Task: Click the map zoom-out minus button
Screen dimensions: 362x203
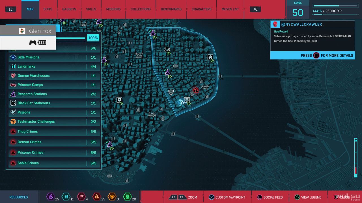Action: [x=356, y=175]
